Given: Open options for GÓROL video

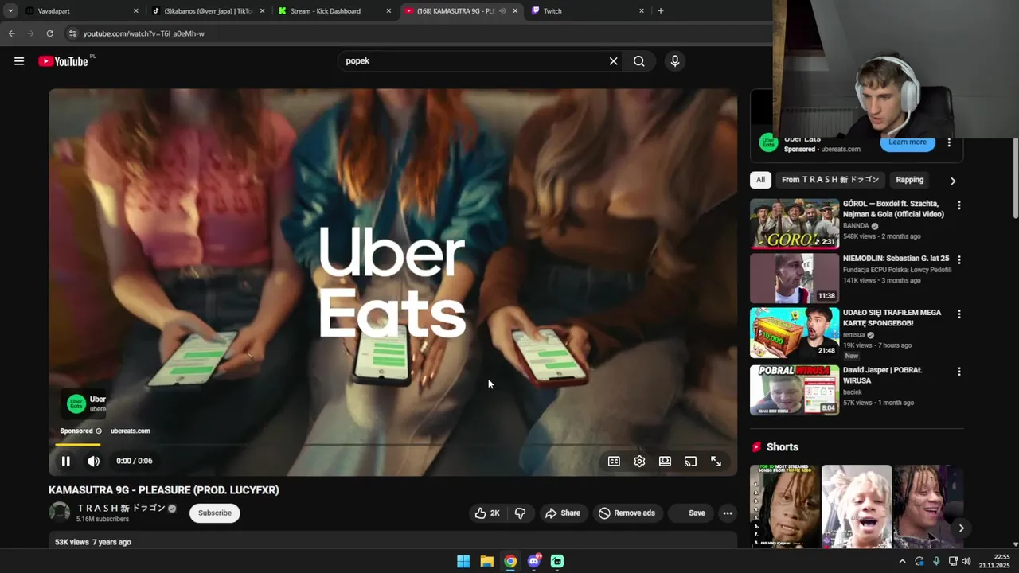Looking at the screenshot, I should (958, 205).
